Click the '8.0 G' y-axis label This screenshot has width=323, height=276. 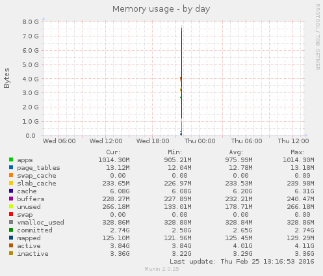[x=31, y=22]
